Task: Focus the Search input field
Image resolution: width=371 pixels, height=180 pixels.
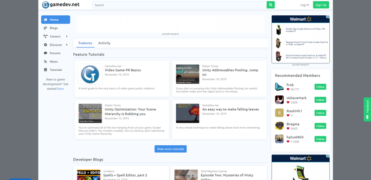Action: [179, 5]
